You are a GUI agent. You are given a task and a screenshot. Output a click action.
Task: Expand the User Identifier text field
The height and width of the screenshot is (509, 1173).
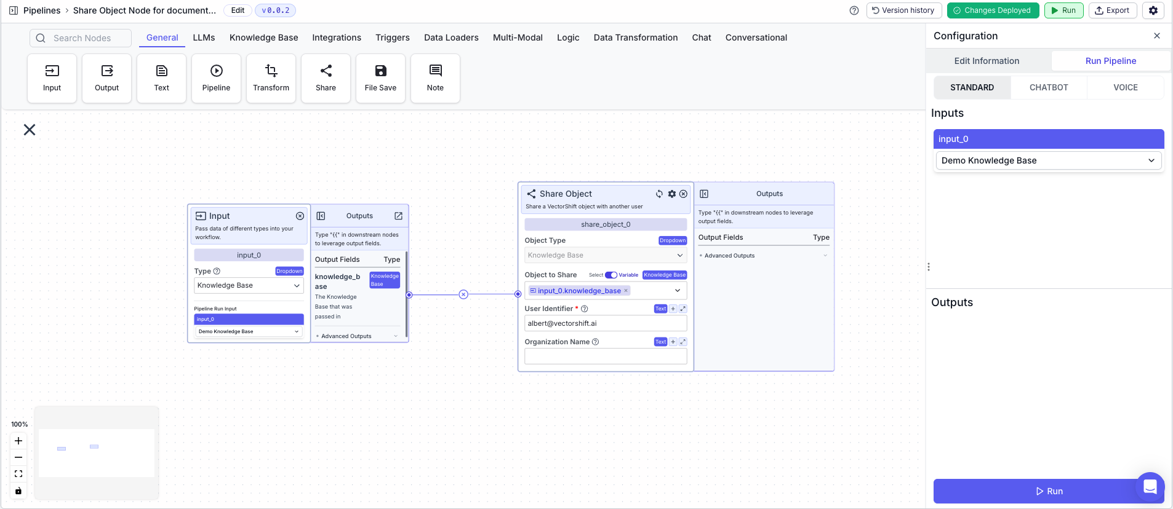tap(683, 309)
